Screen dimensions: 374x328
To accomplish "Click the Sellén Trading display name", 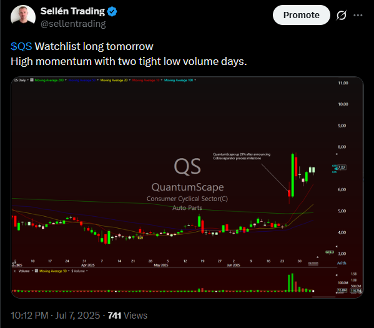I will [72, 11].
